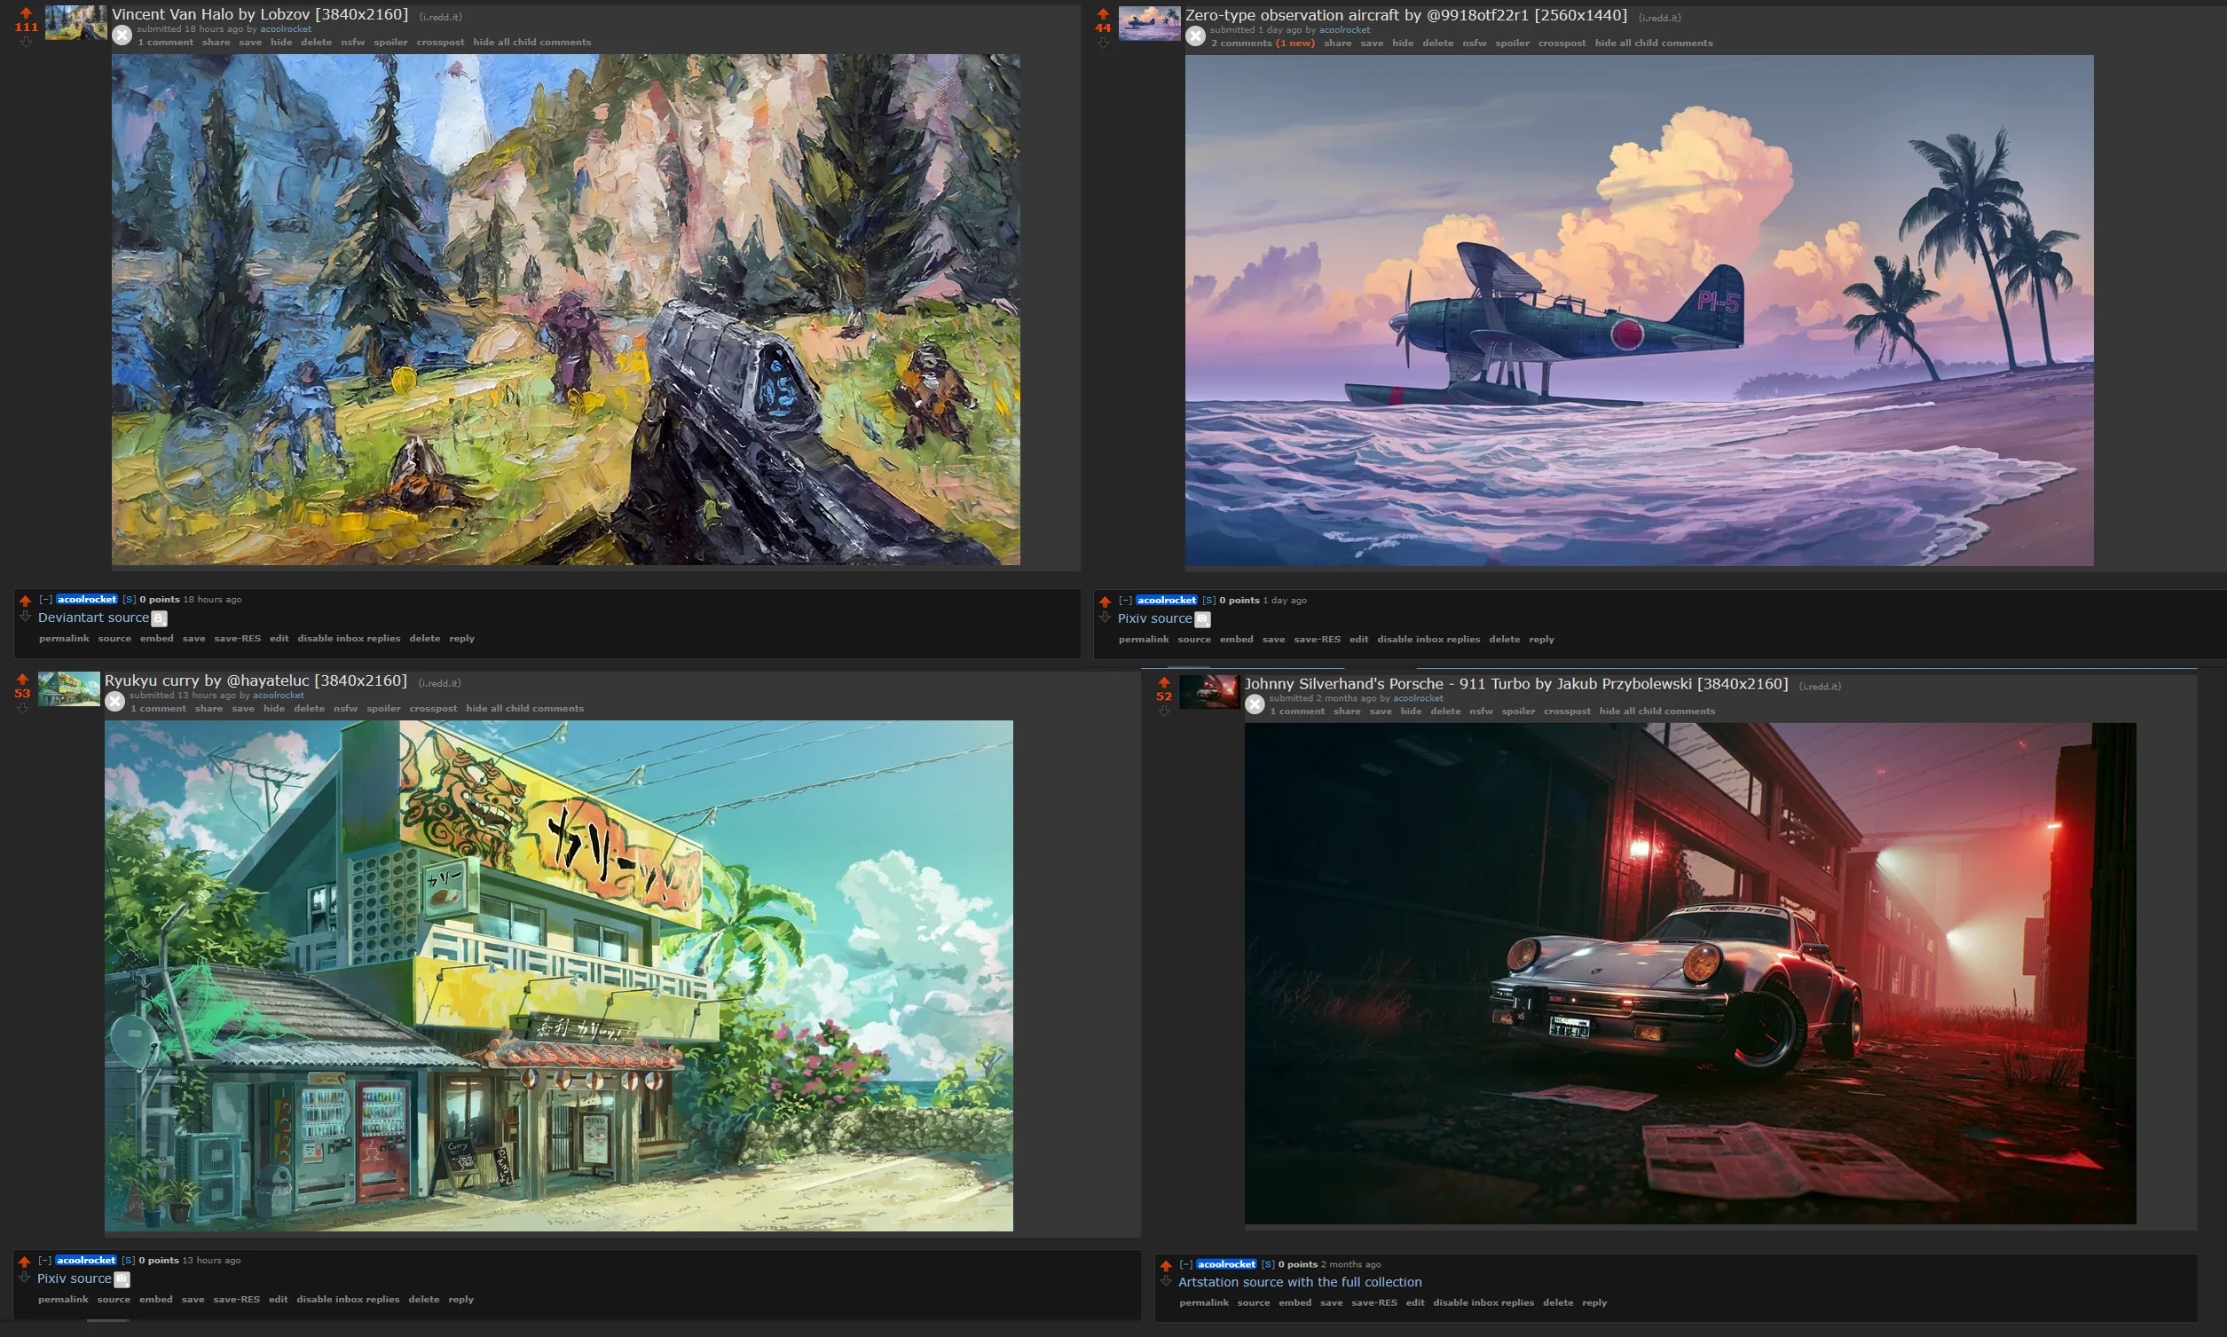Upvote the 13-hours-ago Pixiv source comment

[24, 1262]
